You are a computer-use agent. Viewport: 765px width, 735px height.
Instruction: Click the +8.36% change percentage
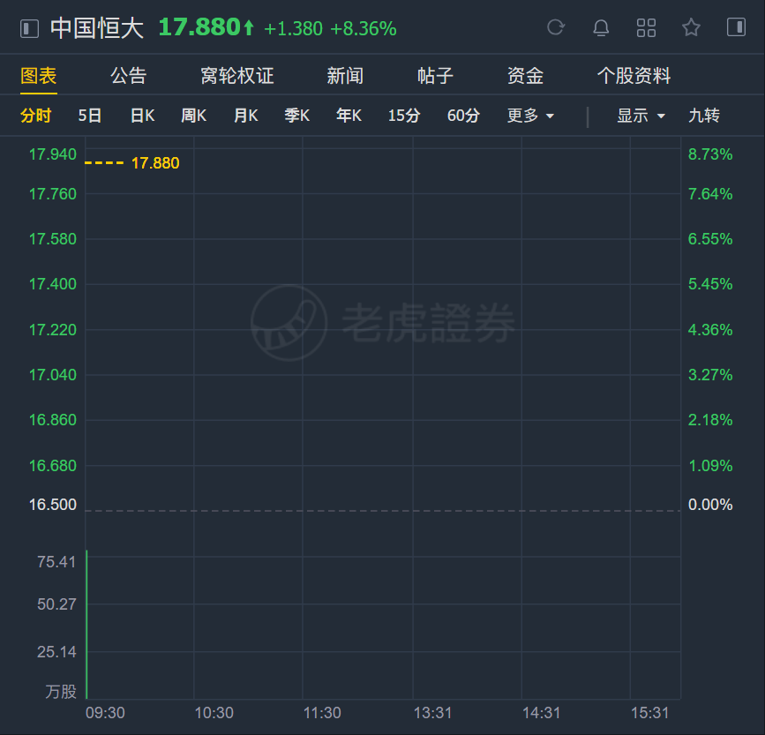(364, 29)
